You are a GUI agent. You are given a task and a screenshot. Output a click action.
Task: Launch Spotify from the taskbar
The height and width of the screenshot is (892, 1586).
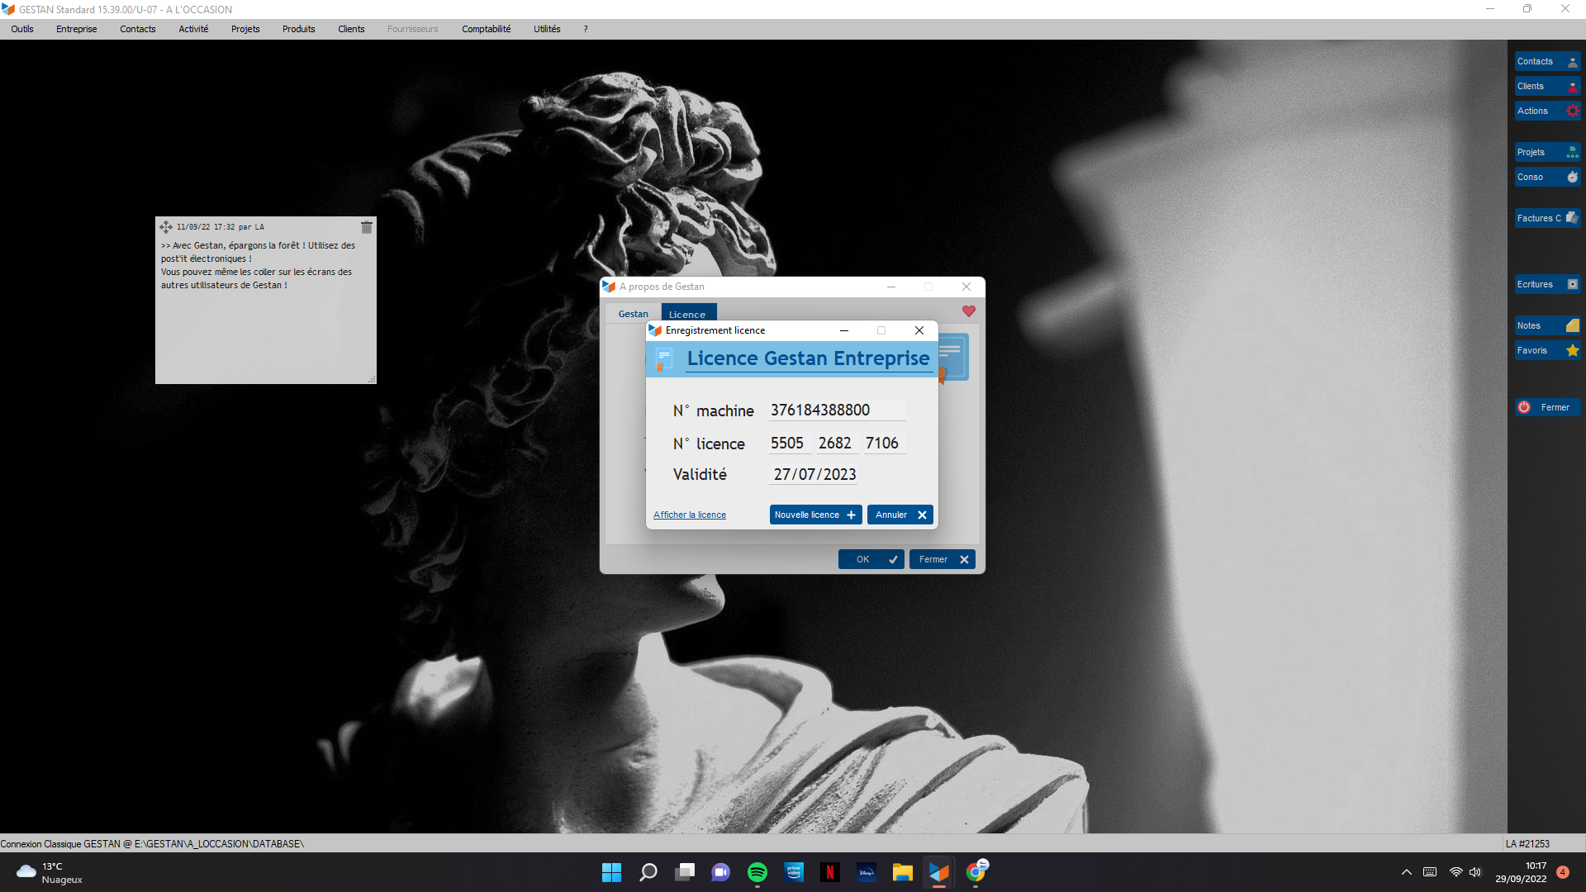pos(757,872)
